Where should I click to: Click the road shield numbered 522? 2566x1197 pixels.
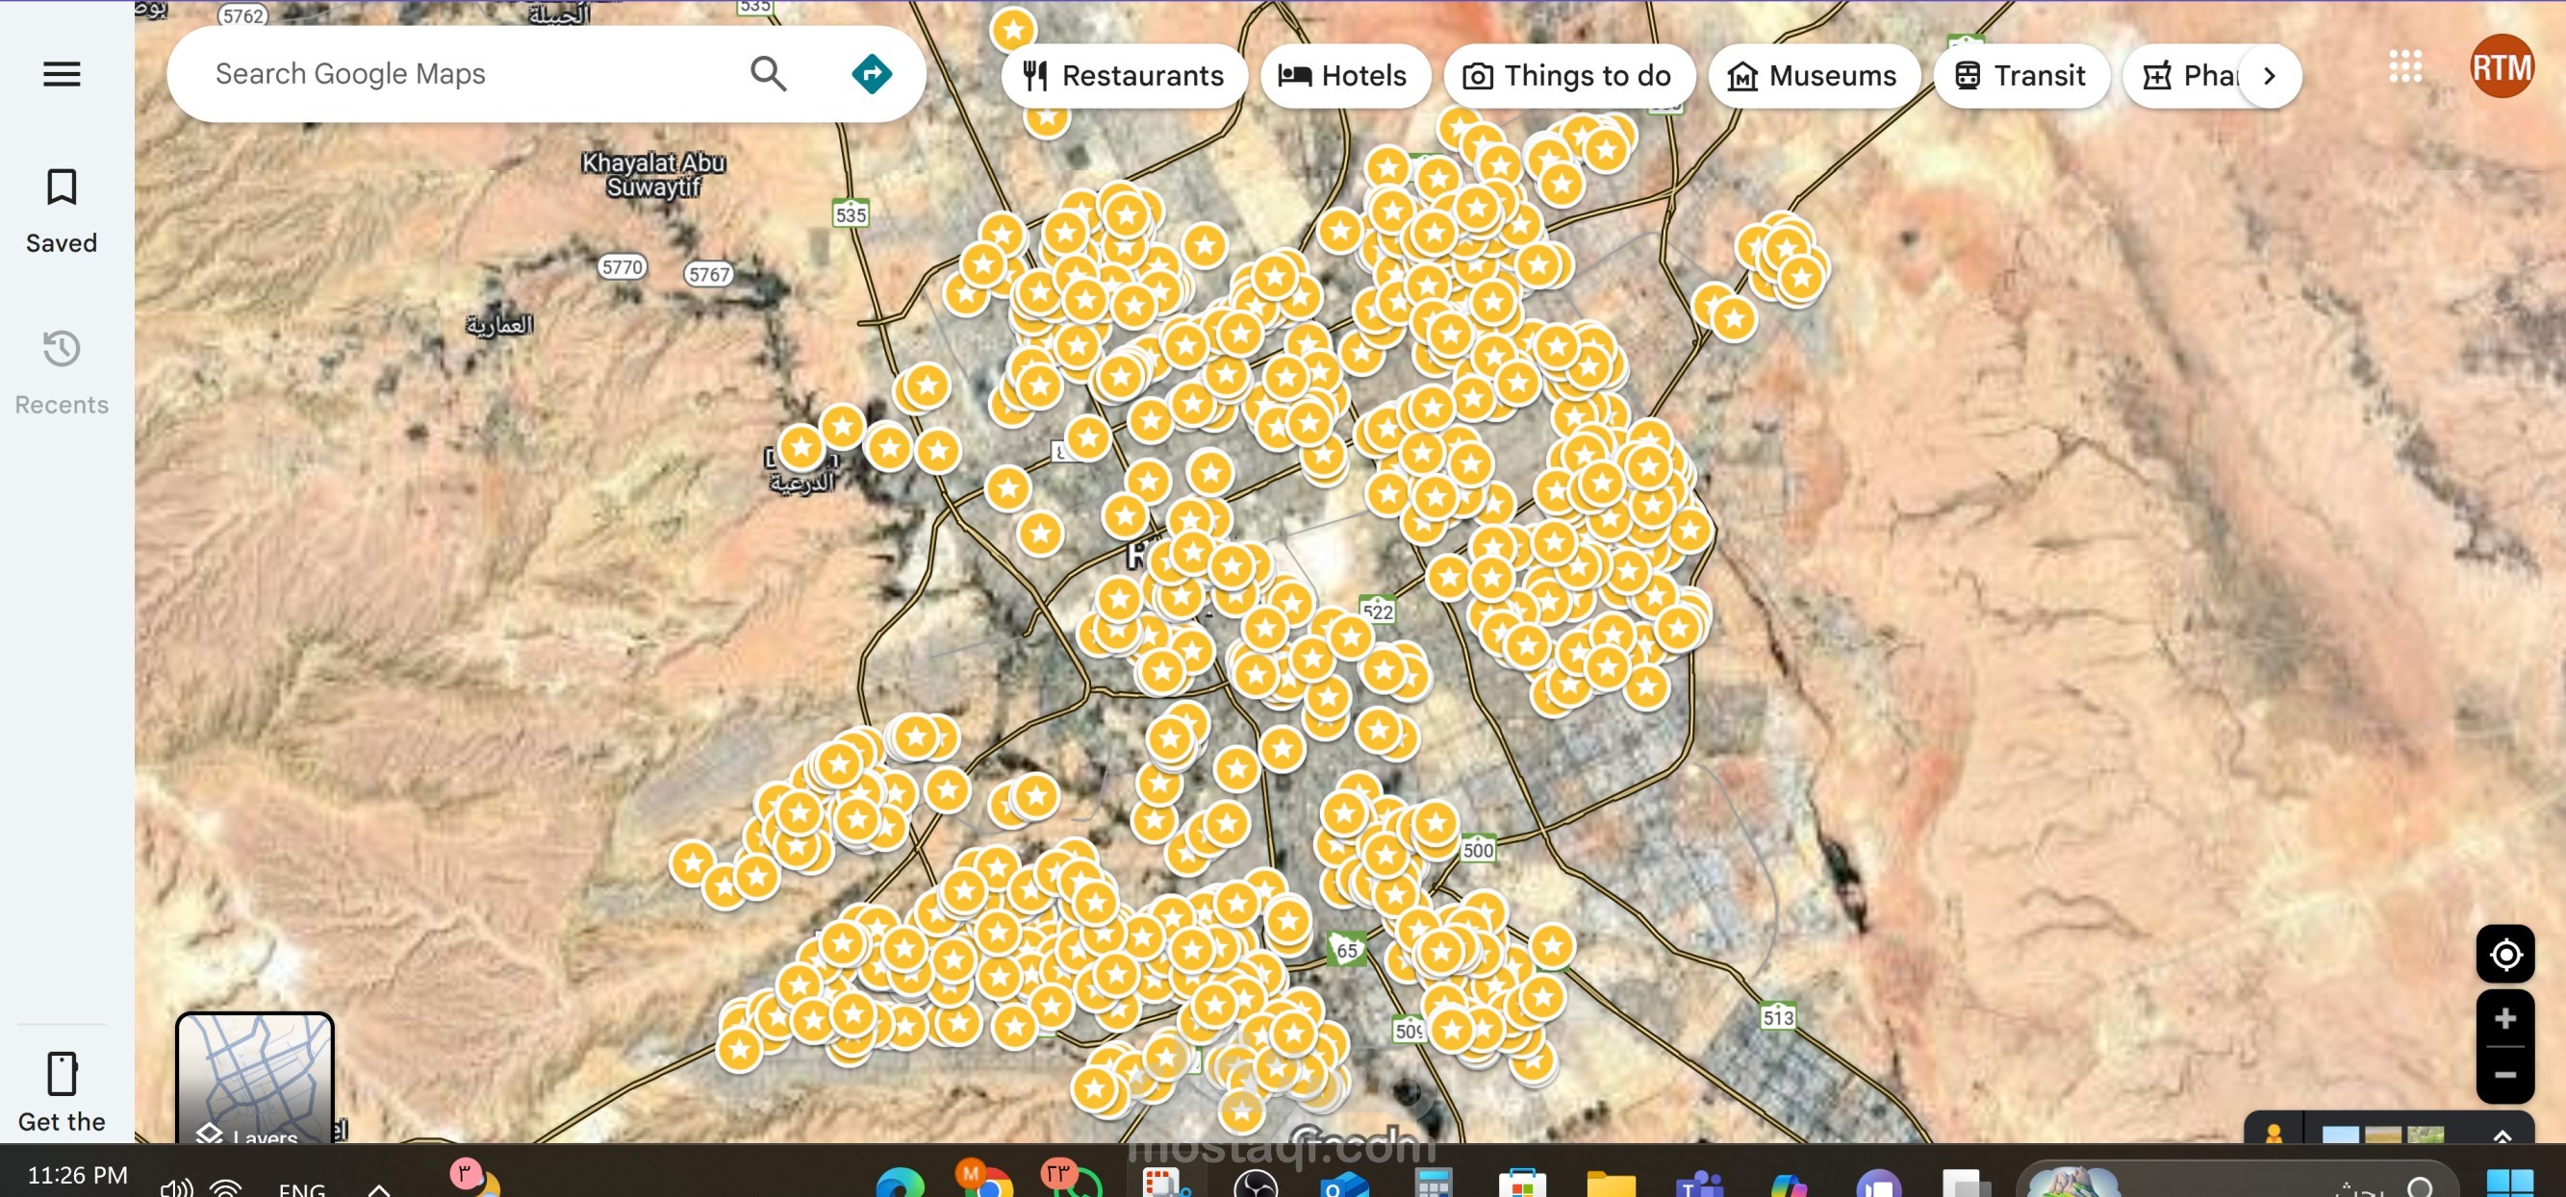pos(1378,610)
